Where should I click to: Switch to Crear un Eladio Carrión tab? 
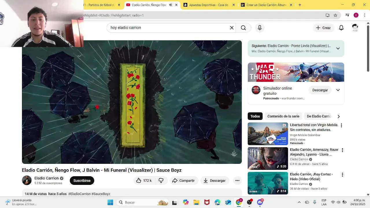265,5
